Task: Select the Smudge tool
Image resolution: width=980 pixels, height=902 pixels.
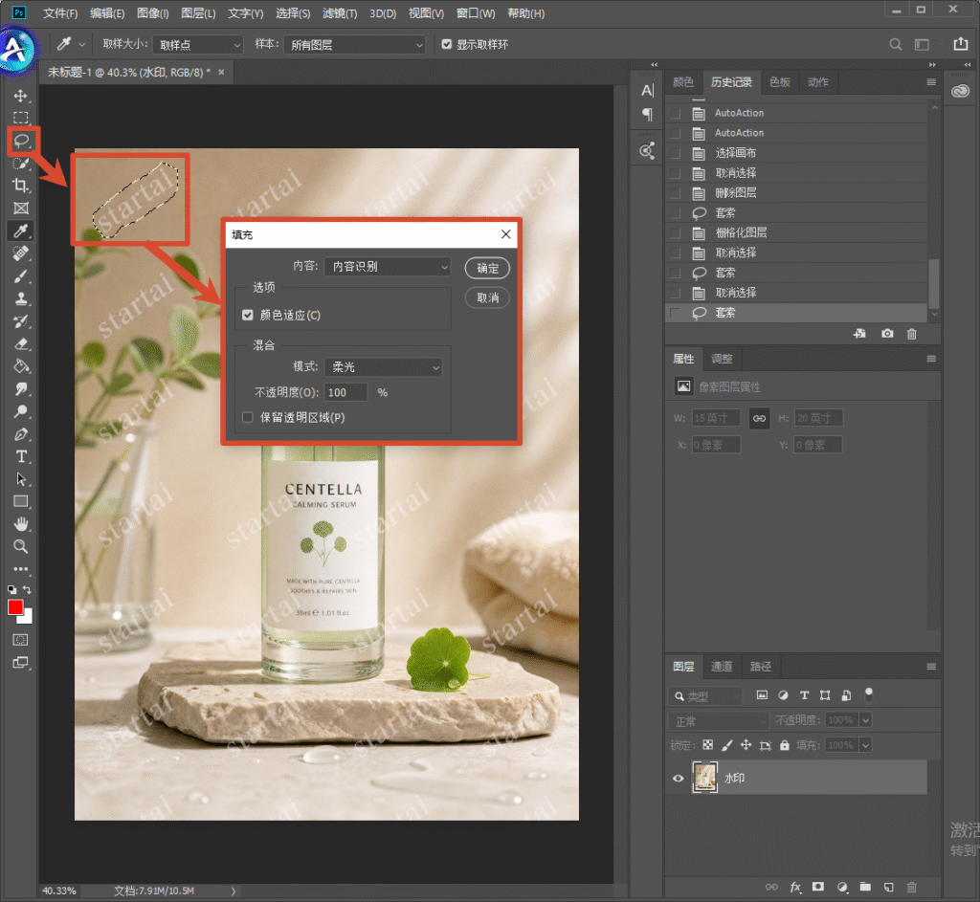Action: (x=21, y=388)
